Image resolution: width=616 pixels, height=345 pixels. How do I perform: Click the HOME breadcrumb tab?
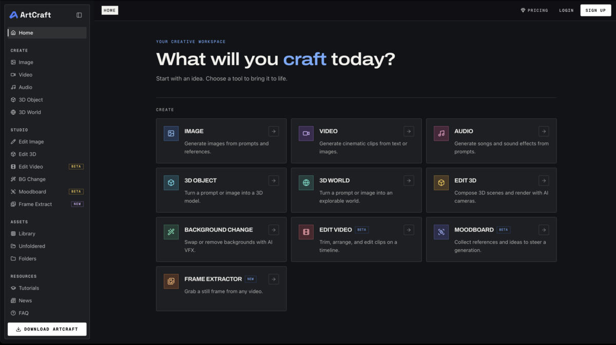(x=110, y=10)
